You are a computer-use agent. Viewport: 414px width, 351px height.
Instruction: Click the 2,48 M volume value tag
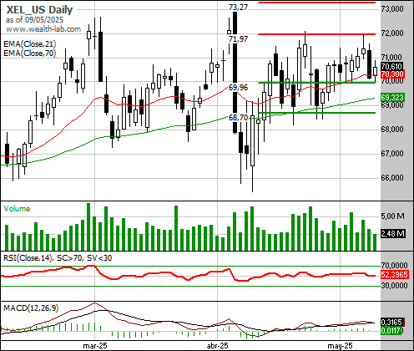(x=393, y=234)
